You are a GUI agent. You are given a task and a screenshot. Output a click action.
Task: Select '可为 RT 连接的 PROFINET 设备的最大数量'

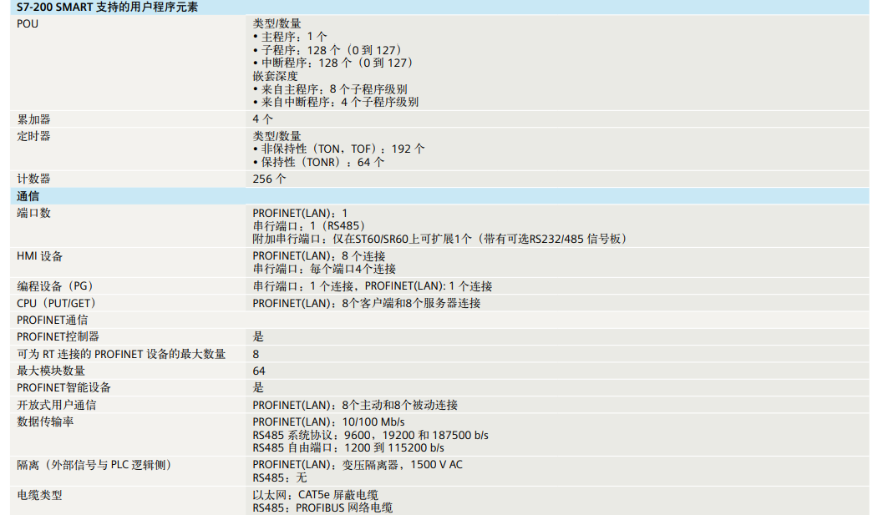coord(121,354)
